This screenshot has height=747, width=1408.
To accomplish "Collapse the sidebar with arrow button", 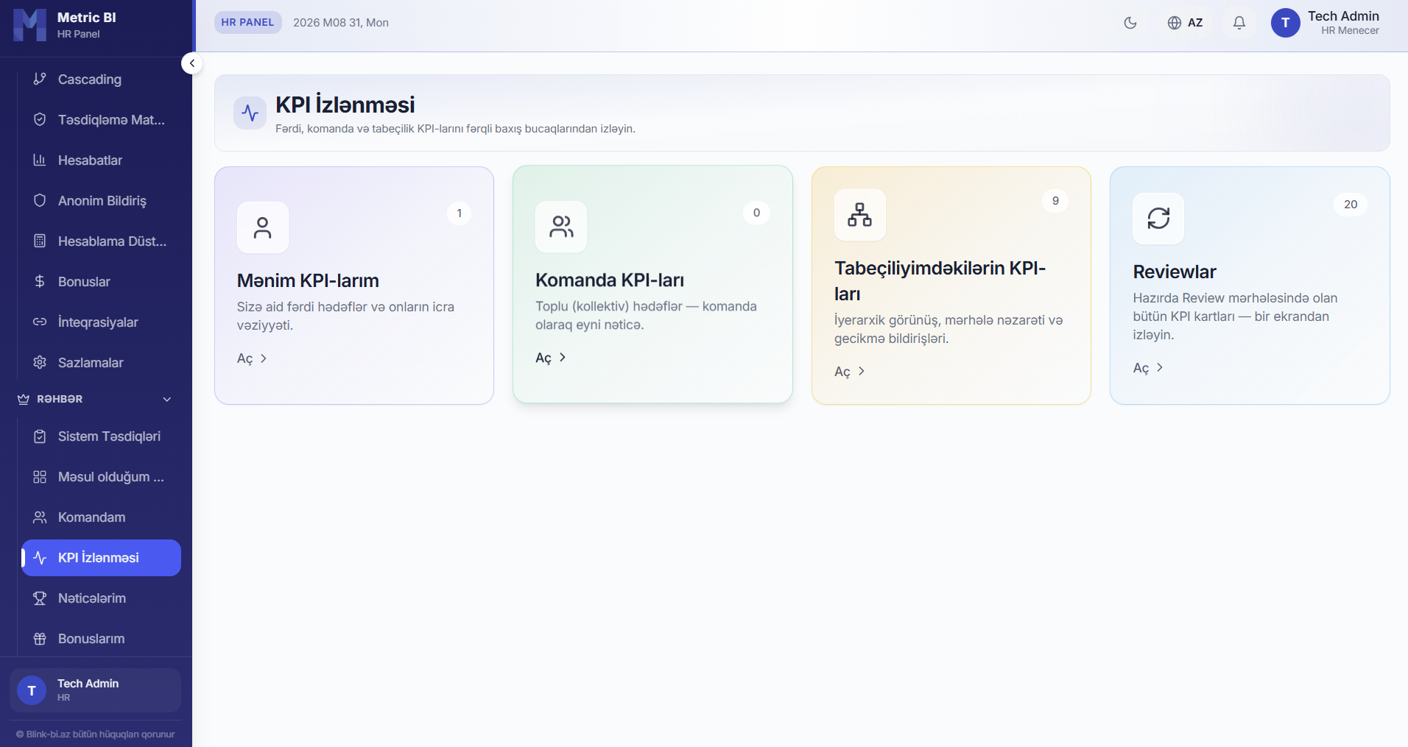I will [x=192, y=63].
